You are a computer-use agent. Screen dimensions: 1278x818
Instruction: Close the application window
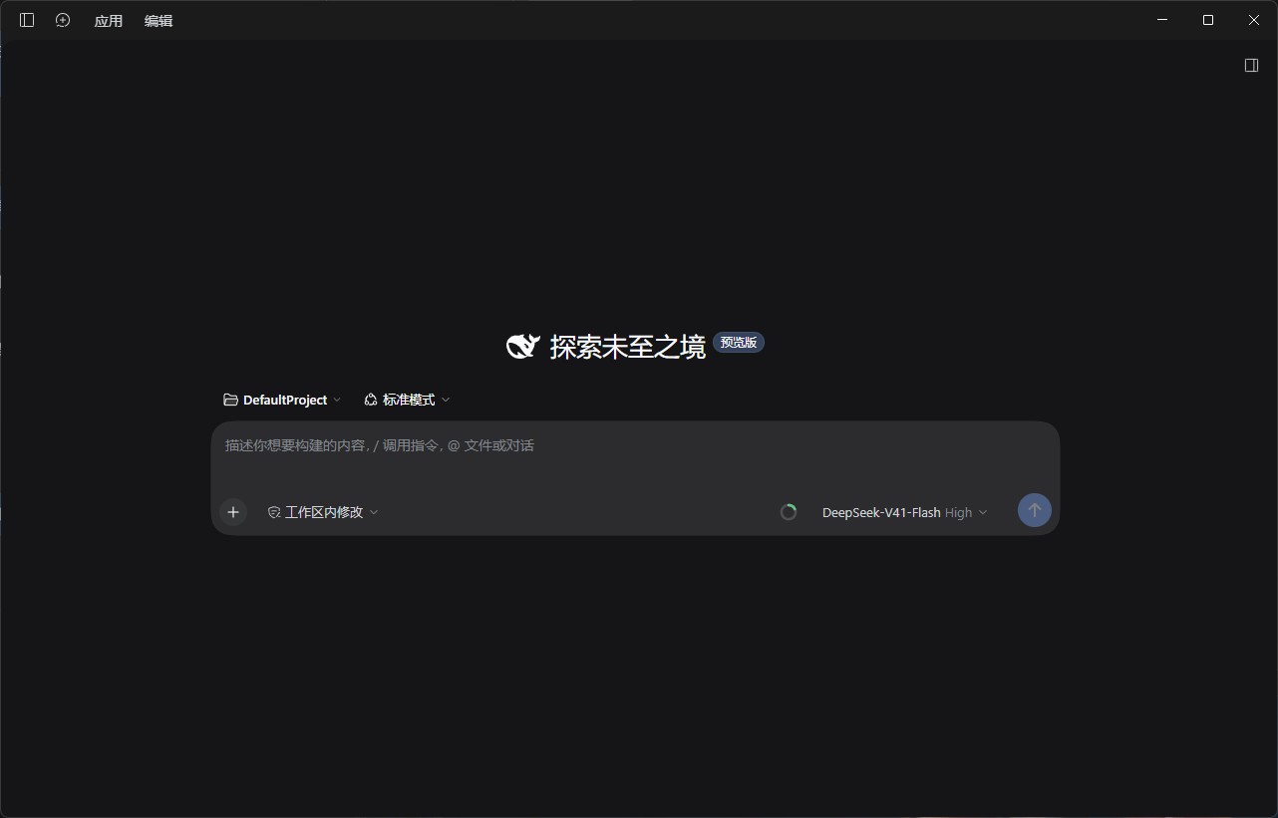tap(1254, 20)
